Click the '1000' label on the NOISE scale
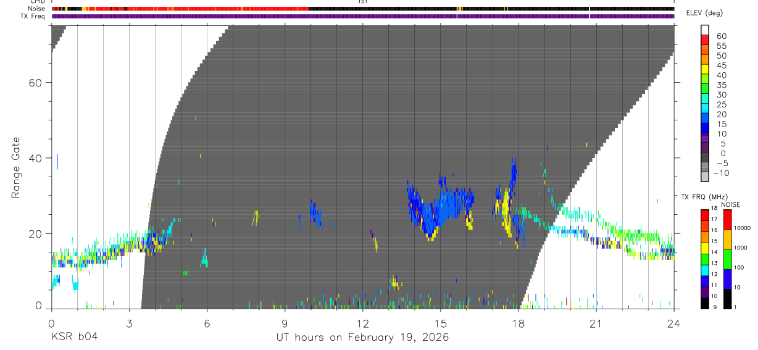The image size is (758, 350). click(741, 248)
